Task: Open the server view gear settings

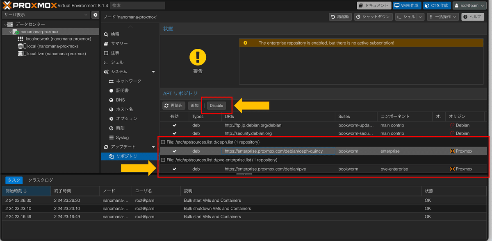Action: point(95,15)
